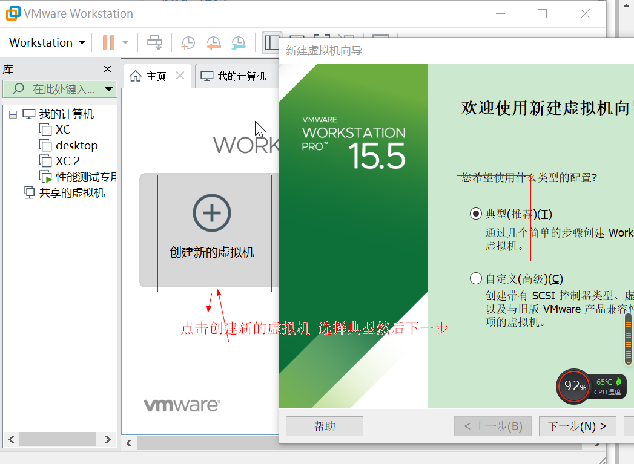Select the desktop virtual machine
634x464 pixels.
coord(77,145)
